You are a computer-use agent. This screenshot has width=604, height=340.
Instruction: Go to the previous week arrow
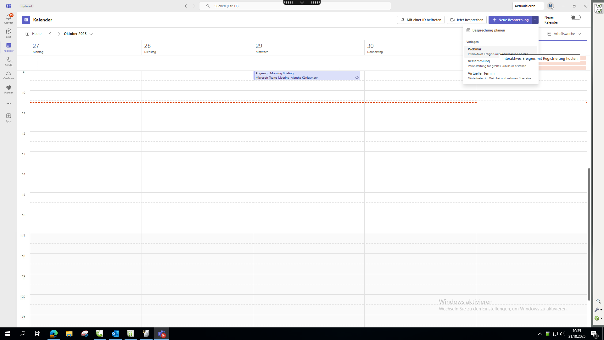coord(50,34)
